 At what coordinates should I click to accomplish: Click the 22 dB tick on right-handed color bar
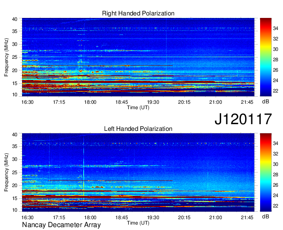tap(276, 91)
